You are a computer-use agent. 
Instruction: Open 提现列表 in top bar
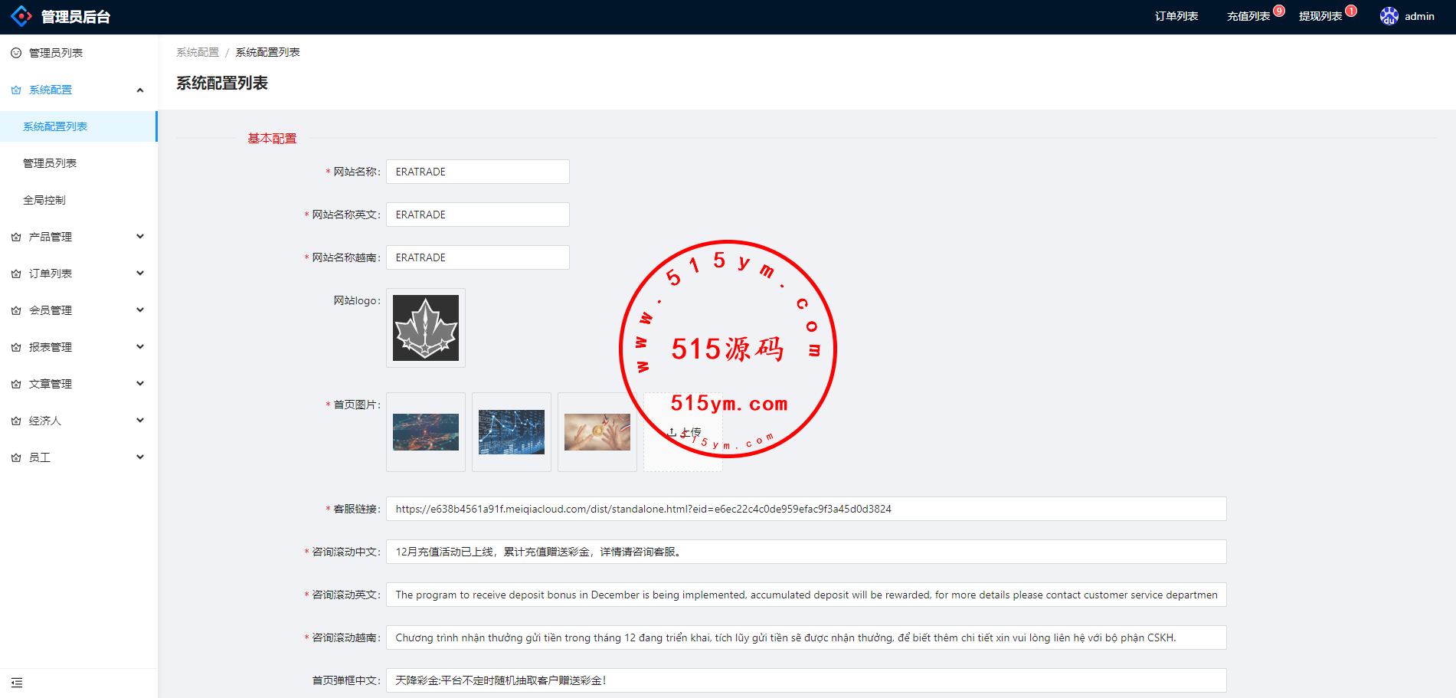(x=1320, y=16)
